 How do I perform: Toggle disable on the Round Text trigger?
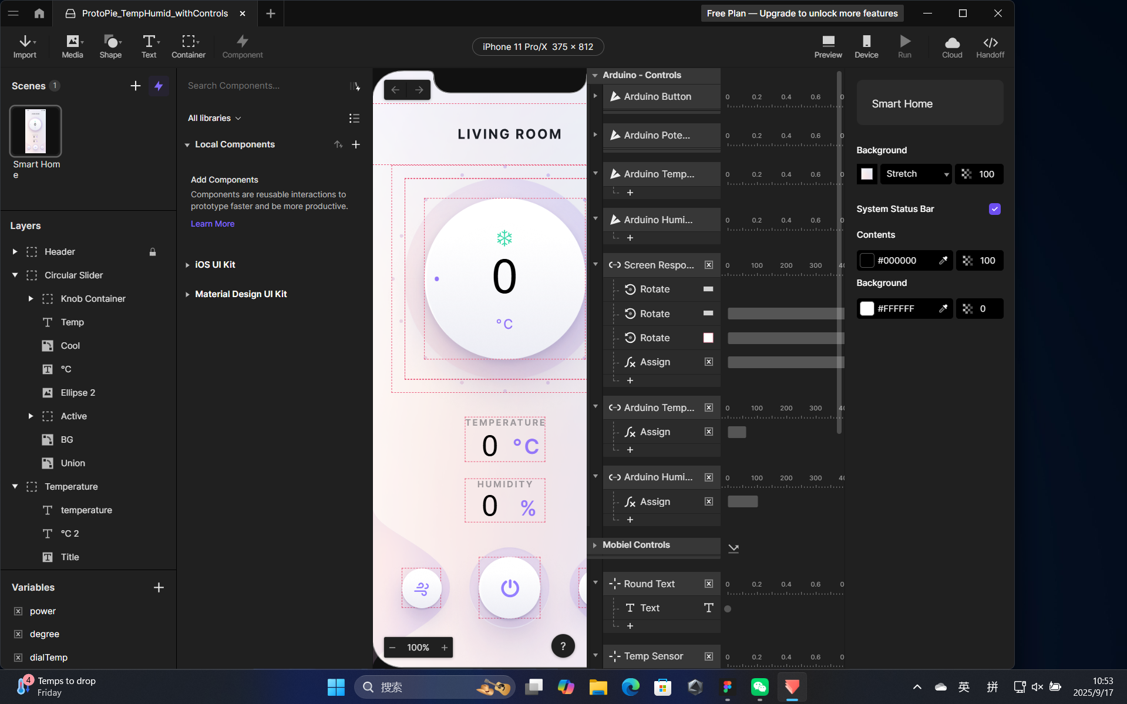pyautogui.click(x=708, y=584)
